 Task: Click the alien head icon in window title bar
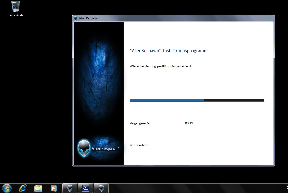(x=75, y=18)
